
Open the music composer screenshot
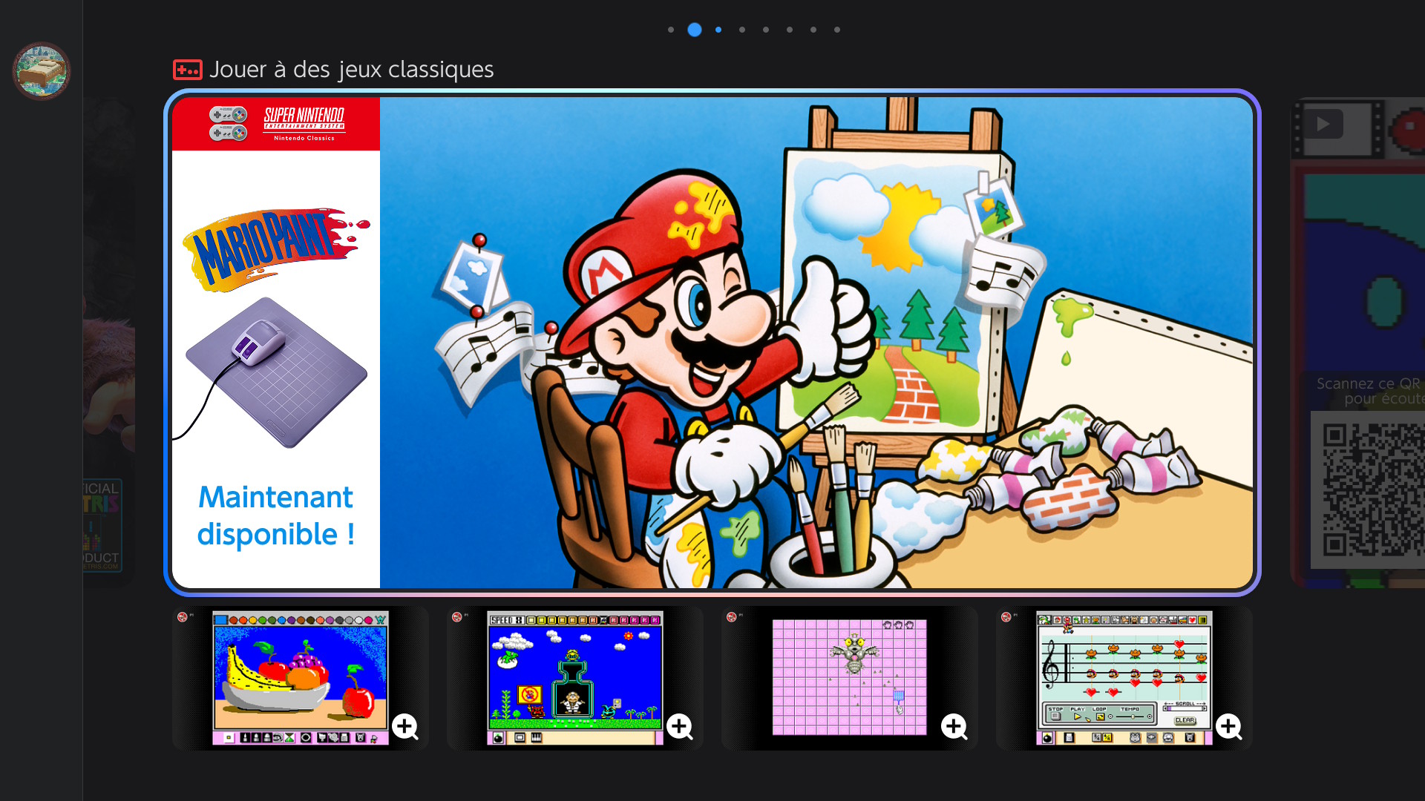coord(1124,678)
